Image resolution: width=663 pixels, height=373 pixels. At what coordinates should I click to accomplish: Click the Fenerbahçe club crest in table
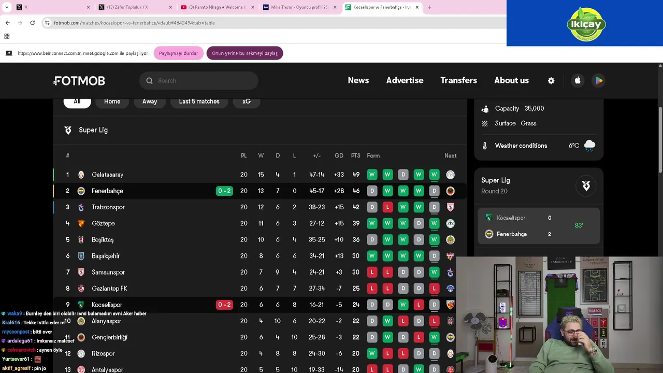[81, 191]
